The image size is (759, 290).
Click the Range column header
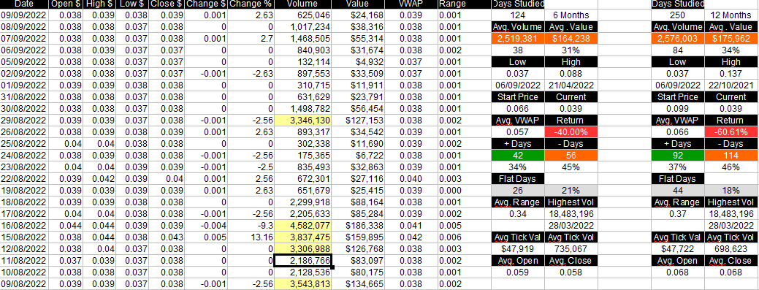[452, 4]
